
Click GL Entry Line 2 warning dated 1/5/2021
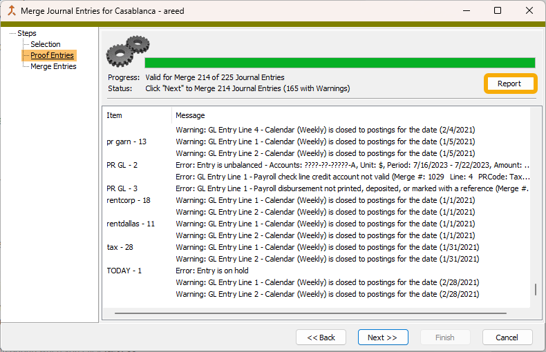click(326, 153)
